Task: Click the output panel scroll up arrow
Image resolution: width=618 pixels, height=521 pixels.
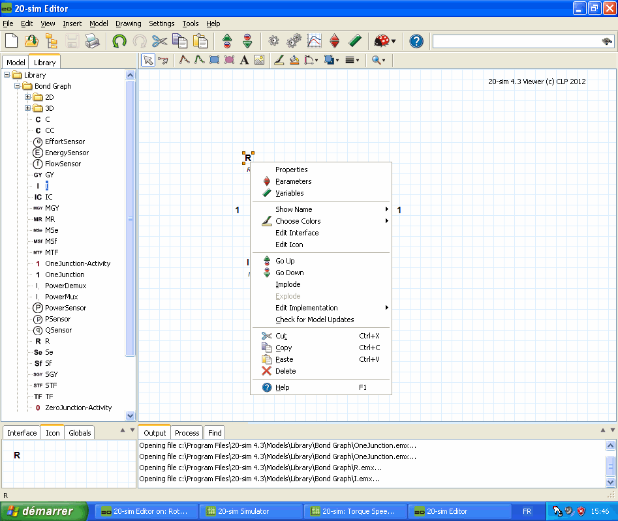Action: 610,445
